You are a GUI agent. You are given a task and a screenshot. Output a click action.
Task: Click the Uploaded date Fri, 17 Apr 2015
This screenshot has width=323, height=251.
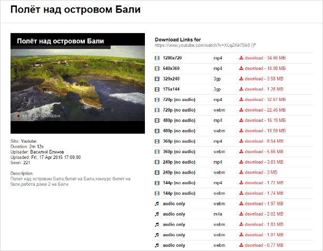coord(56,157)
